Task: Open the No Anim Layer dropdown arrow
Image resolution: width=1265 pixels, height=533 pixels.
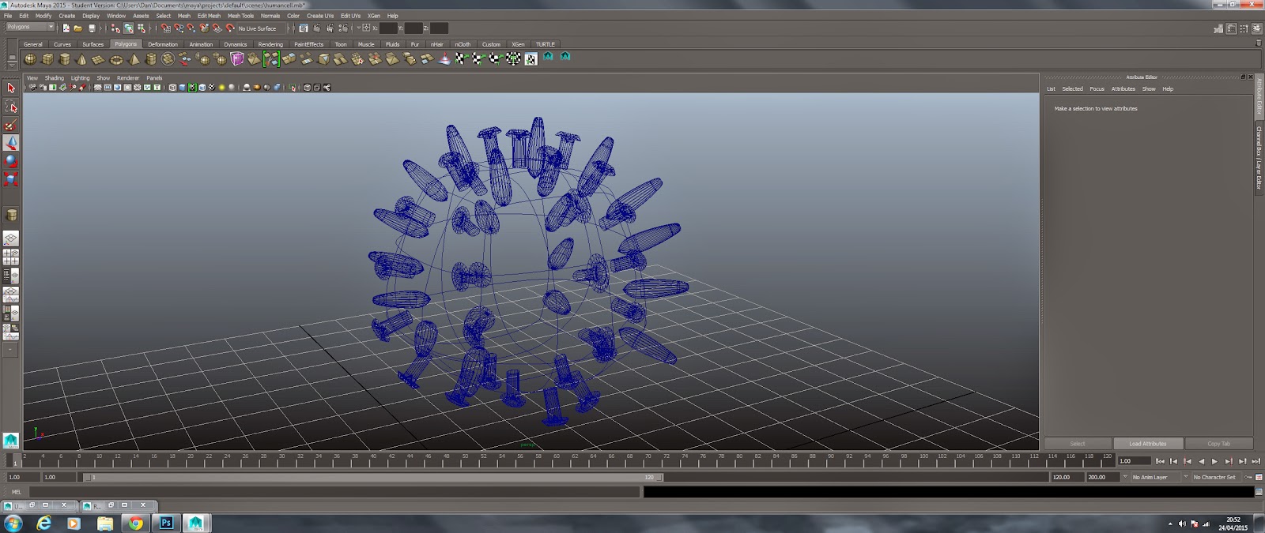Action: (x=1126, y=477)
